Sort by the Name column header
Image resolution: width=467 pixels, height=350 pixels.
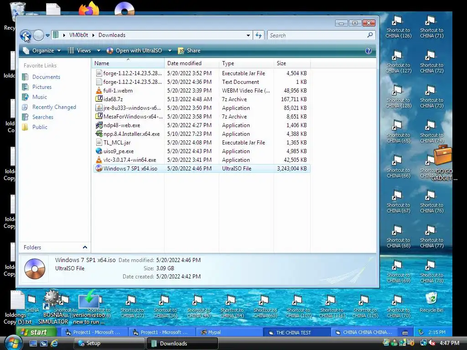tap(128, 63)
